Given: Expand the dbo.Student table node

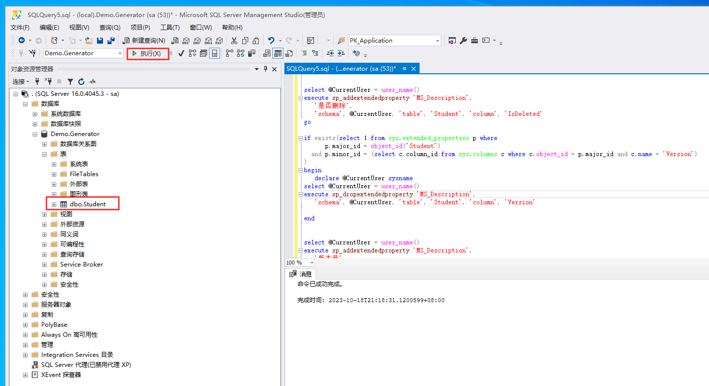Looking at the screenshot, I should click(x=54, y=204).
